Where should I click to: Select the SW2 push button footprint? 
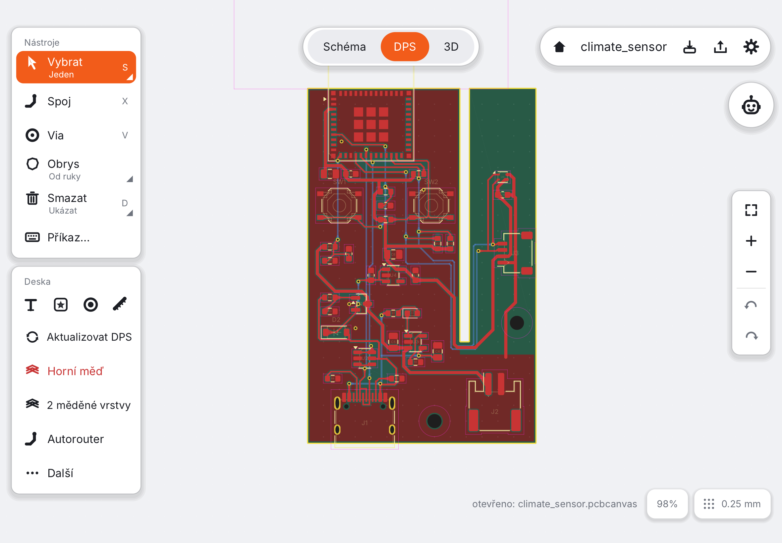click(x=431, y=206)
